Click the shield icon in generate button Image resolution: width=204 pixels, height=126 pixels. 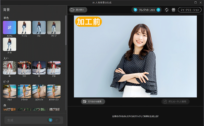[x=50, y=120]
